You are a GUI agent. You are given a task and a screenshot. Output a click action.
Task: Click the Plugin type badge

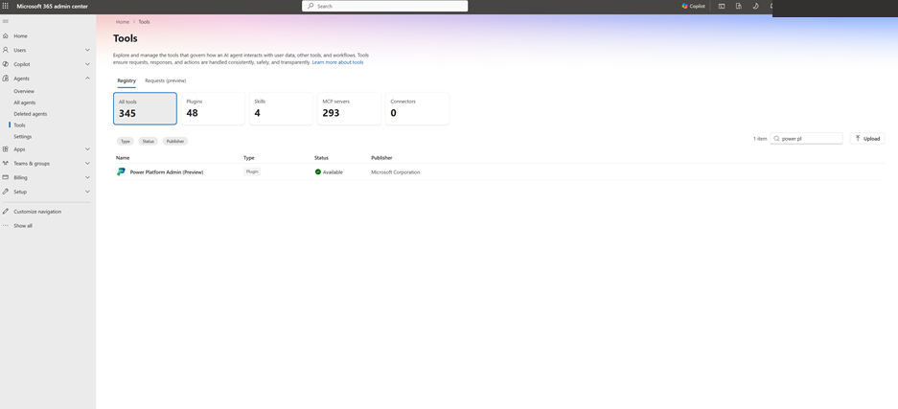[x=252, y=171]
